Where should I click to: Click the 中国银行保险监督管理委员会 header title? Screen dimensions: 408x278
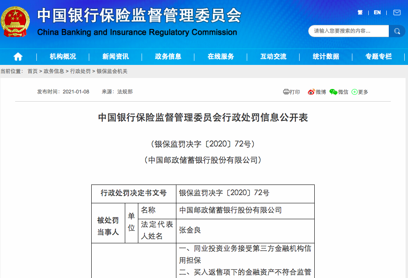[140, 16]
